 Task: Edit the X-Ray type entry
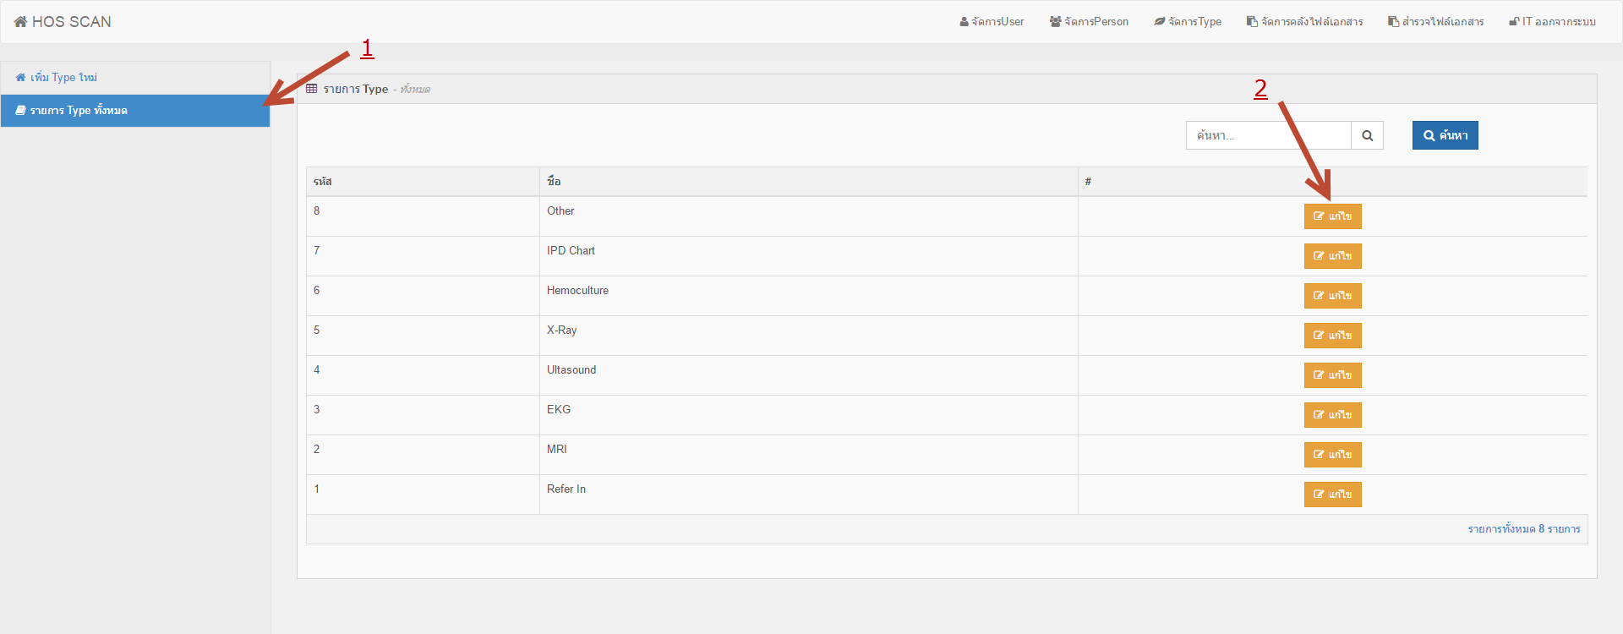(1332, 336)
